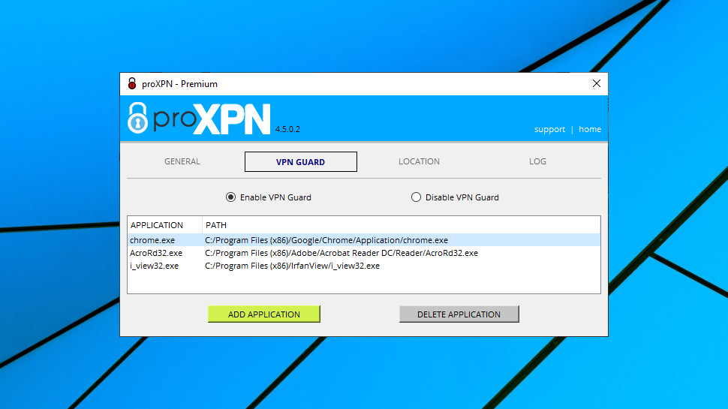Viewport: 728px width, 409px height.
Task: Switch to the GENERAL tab
Action: (x=182, y=161)
